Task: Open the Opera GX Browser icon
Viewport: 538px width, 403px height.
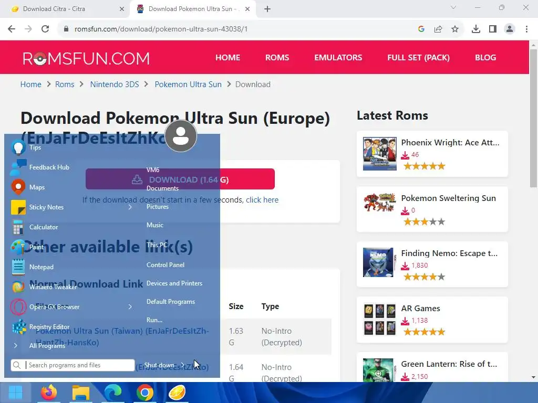Action: (x=18, y=306)
